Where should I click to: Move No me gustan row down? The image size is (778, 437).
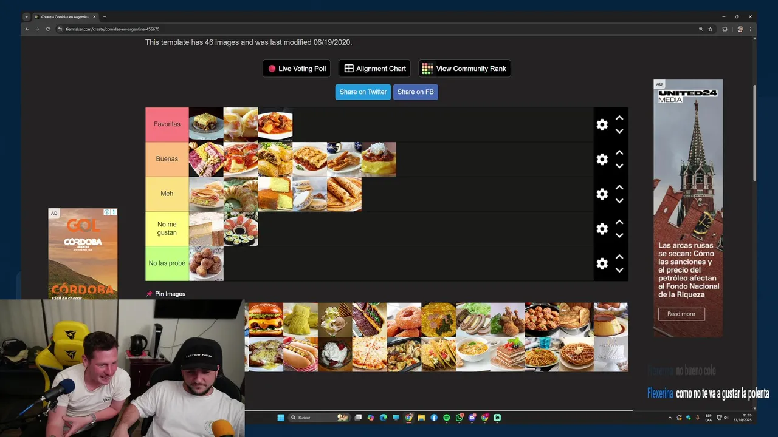tap(619, 235)
